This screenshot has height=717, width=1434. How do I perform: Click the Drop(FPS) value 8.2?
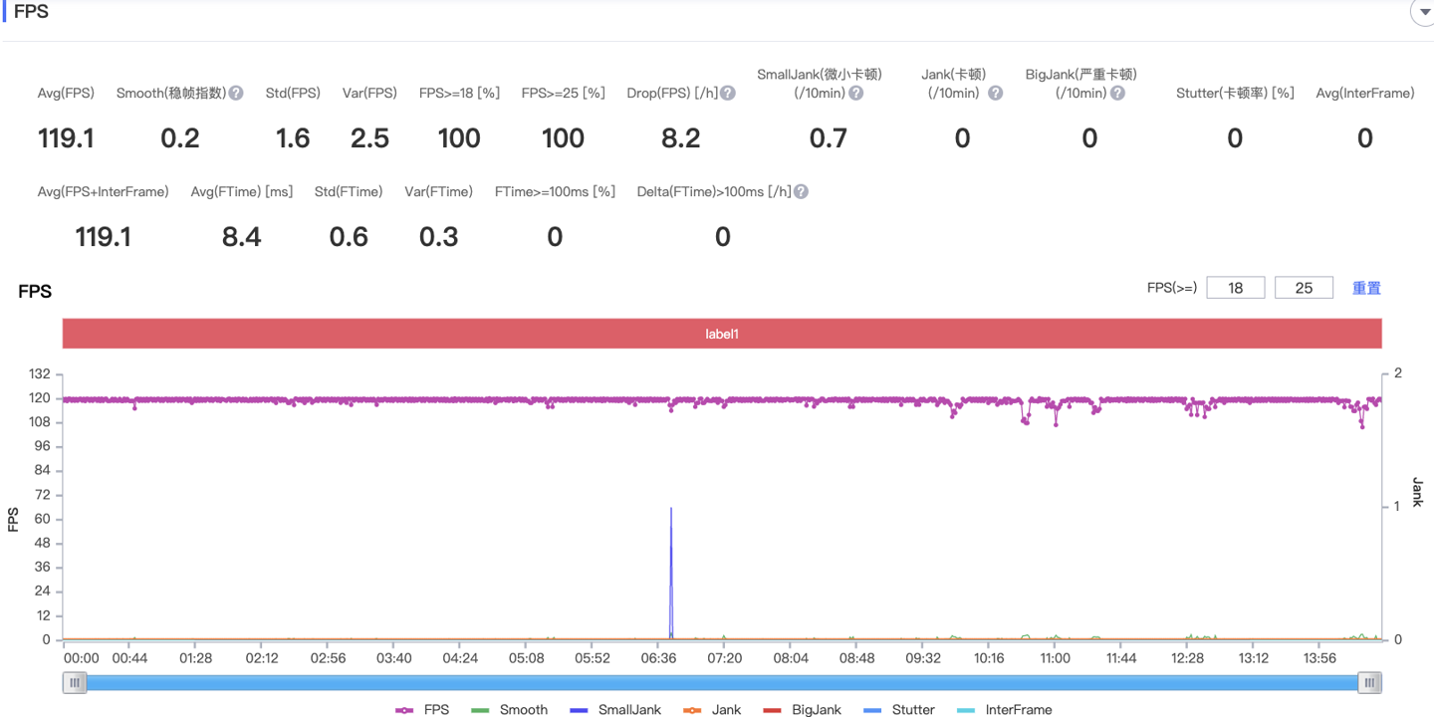pyautogui.click(x=681, y=138)
